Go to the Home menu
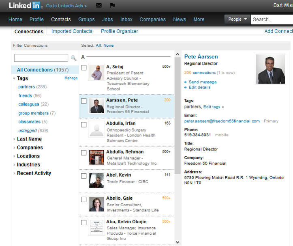The image size is (293, 246). (15, 19)
